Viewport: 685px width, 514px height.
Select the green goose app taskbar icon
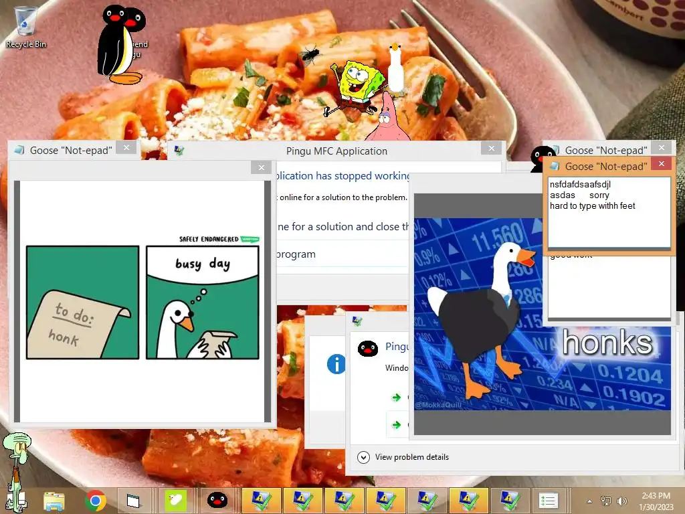pyautogui.click(x=176, y=501)
